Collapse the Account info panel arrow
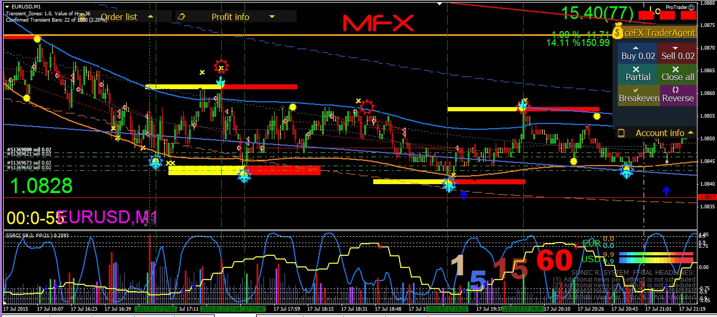 (691, 133)
